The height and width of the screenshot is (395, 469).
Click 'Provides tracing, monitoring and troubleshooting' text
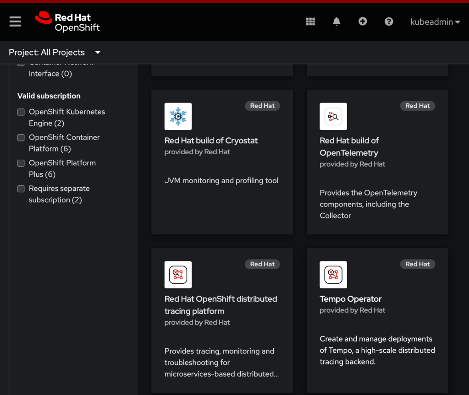click(x=221, y=363)
